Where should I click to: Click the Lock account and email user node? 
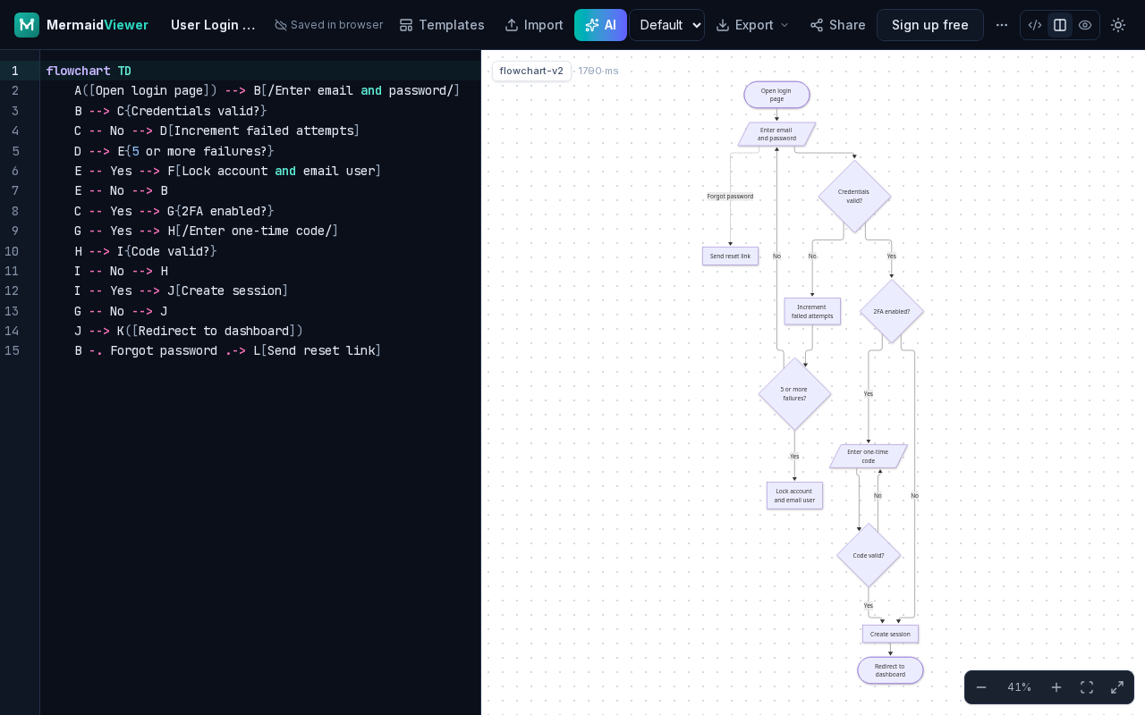[794, 496]
